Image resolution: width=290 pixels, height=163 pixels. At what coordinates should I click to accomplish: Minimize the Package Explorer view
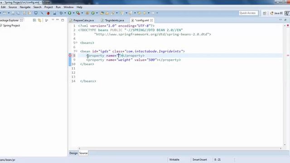click(58, 20)
